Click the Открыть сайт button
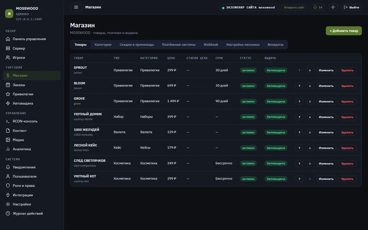 click(294, 7)
